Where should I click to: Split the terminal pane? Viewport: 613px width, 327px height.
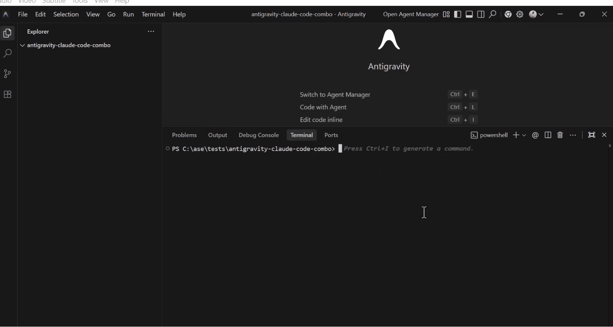pyautogui.click(x=548, y=135)
